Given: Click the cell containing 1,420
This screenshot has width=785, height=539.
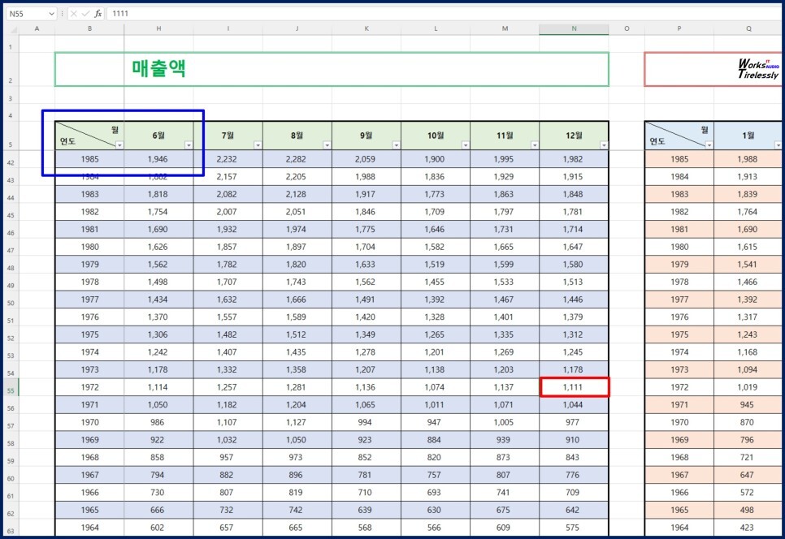Looking at the screenshot, I should coord(366,317).
